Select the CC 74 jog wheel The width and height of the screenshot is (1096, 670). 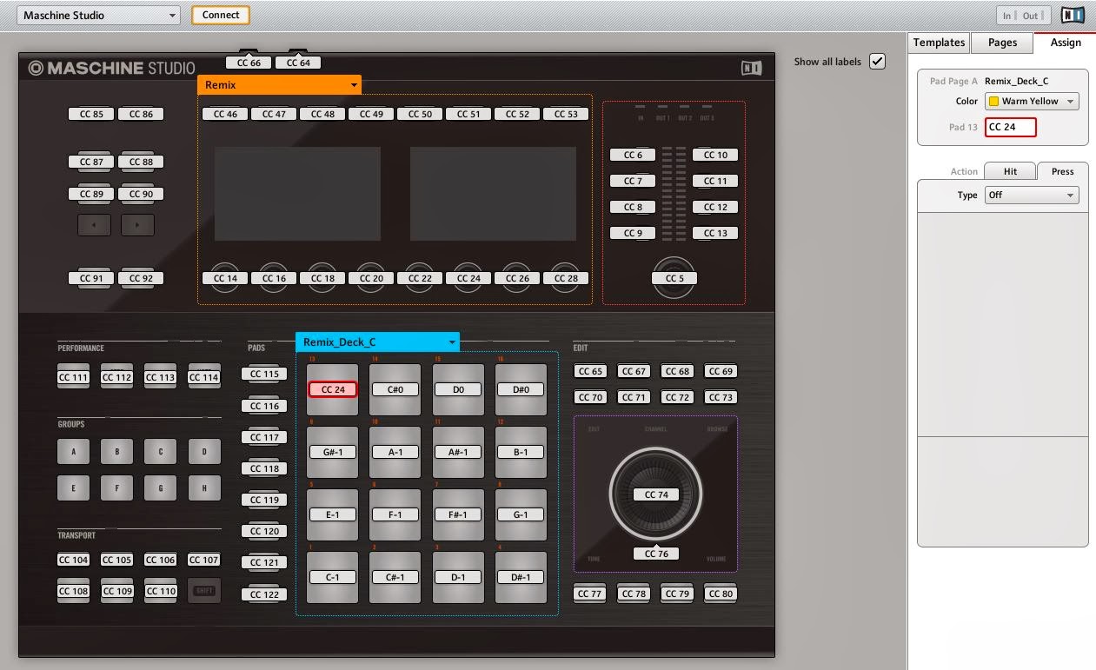(656, 494)
